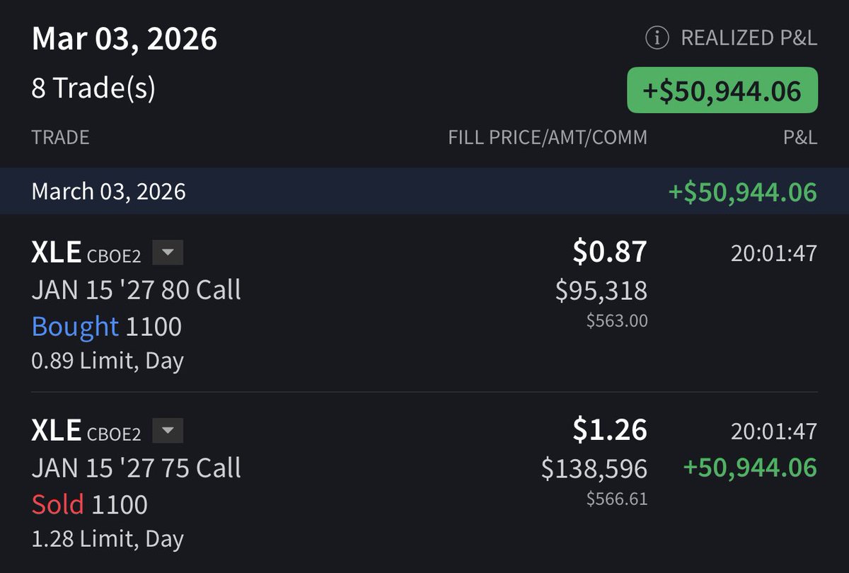This screenshot has width=849, height=573.
Task: Tap the $95,318 trade amount
Action: 601,289
